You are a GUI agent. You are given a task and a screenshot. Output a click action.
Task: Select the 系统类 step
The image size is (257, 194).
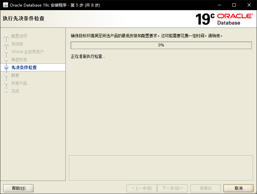pyautogui.click(x=17, y=44)
